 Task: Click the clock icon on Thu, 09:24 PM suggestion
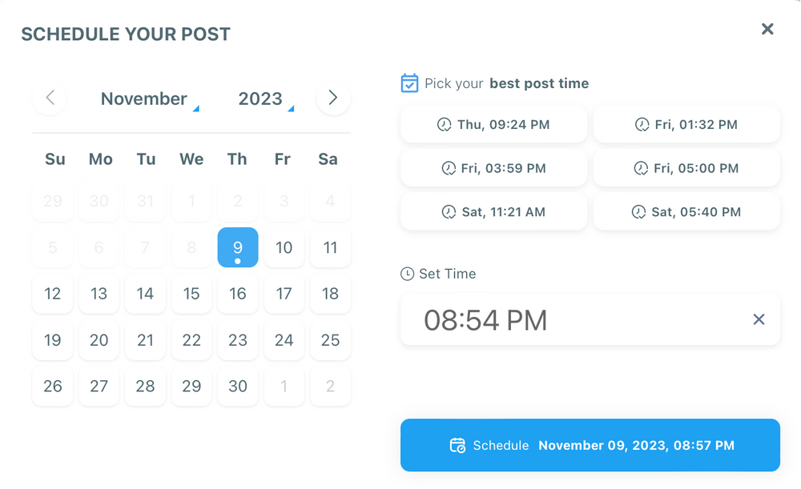[x=445, y=124]
